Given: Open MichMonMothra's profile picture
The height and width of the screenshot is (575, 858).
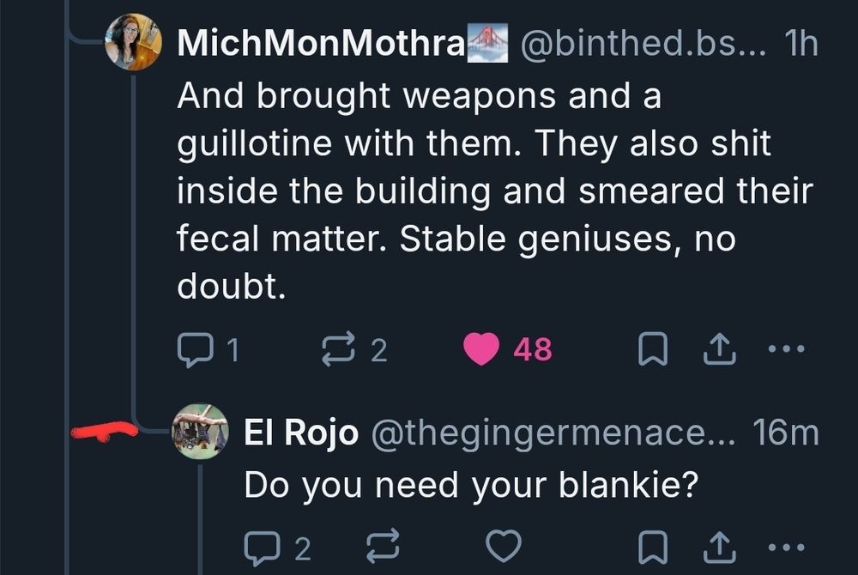Looking at the screenshot, I should tap(134, 42).
